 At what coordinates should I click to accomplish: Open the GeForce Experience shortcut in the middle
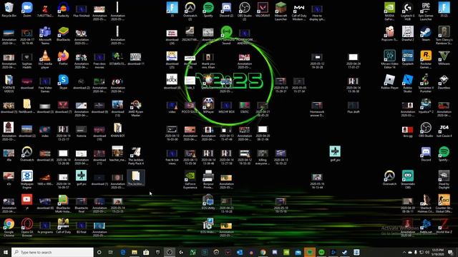point(190,180)
